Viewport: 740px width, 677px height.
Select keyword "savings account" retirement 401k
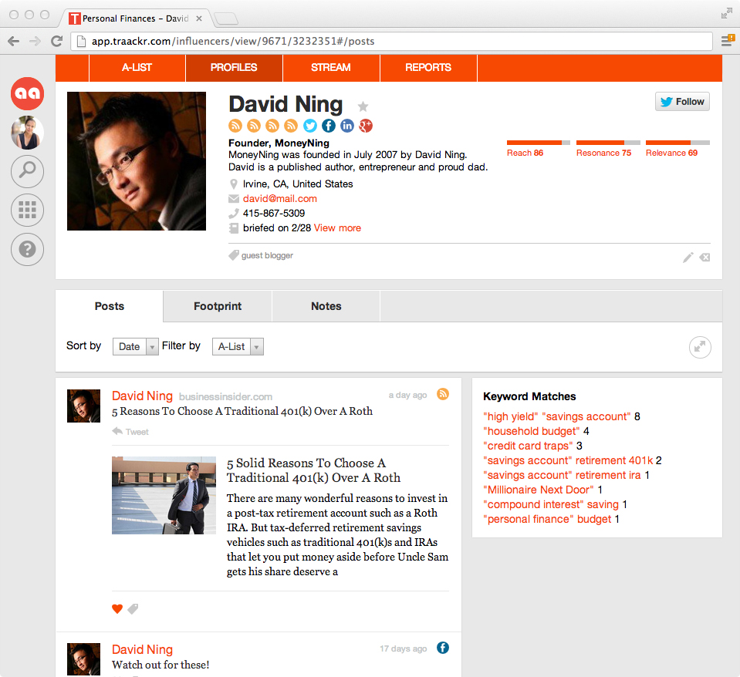point(568,460)
